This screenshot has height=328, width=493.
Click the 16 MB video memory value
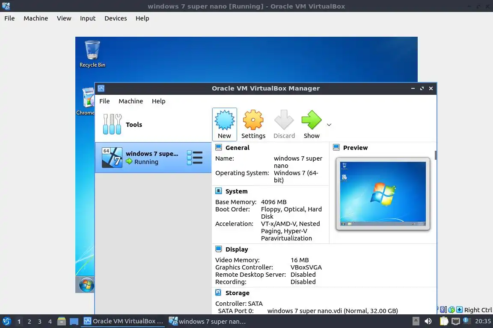click(x=300, y=260)
